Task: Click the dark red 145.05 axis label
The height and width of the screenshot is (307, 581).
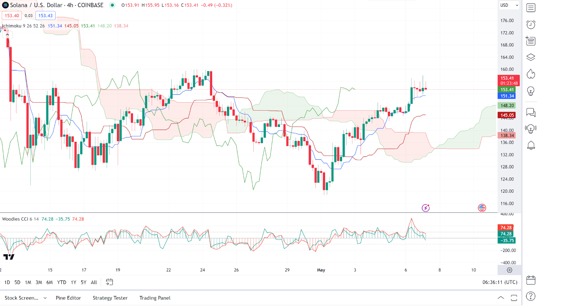Action: pyautogui.click(x=507, y=115)
